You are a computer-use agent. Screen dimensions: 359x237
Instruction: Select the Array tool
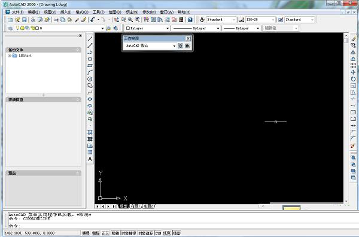(353, 65)
